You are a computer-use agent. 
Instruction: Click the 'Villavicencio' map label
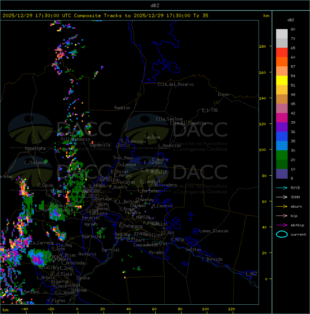tap(75, 139)
